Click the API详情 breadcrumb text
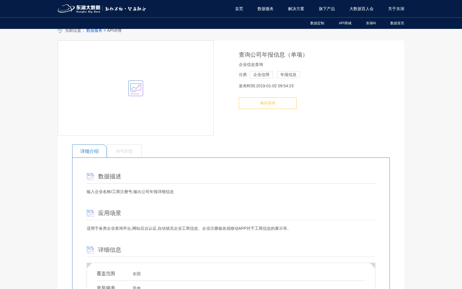Image resolution: width=462 pixels, height=289 pixels. pyautogui.click(x=114, y=30)
